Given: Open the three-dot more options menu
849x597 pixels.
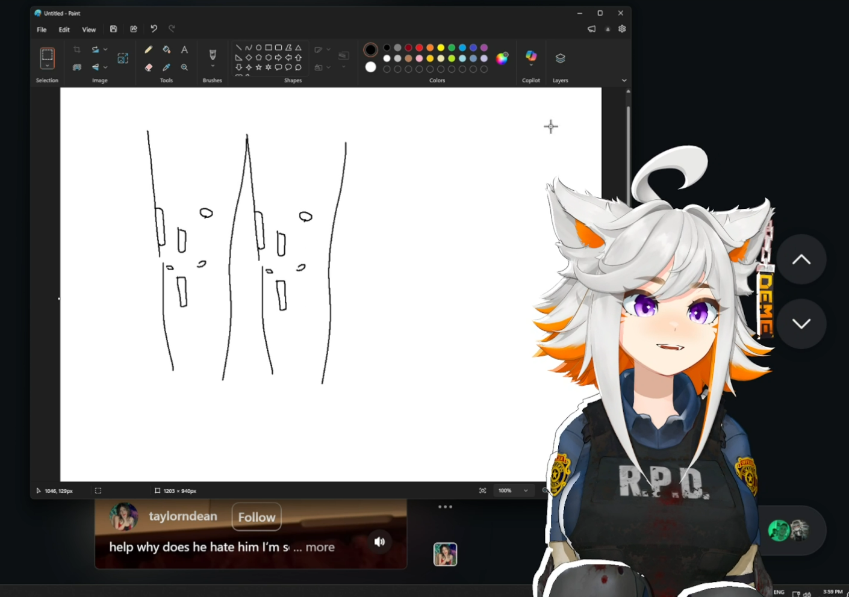Looking at the screenshot, I should [x=445, y=507].
